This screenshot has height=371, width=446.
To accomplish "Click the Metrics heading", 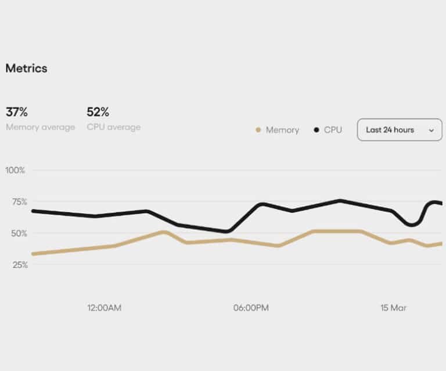I will coord(26,68).
